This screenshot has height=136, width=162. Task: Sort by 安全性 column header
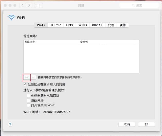[x=107, y=42]
